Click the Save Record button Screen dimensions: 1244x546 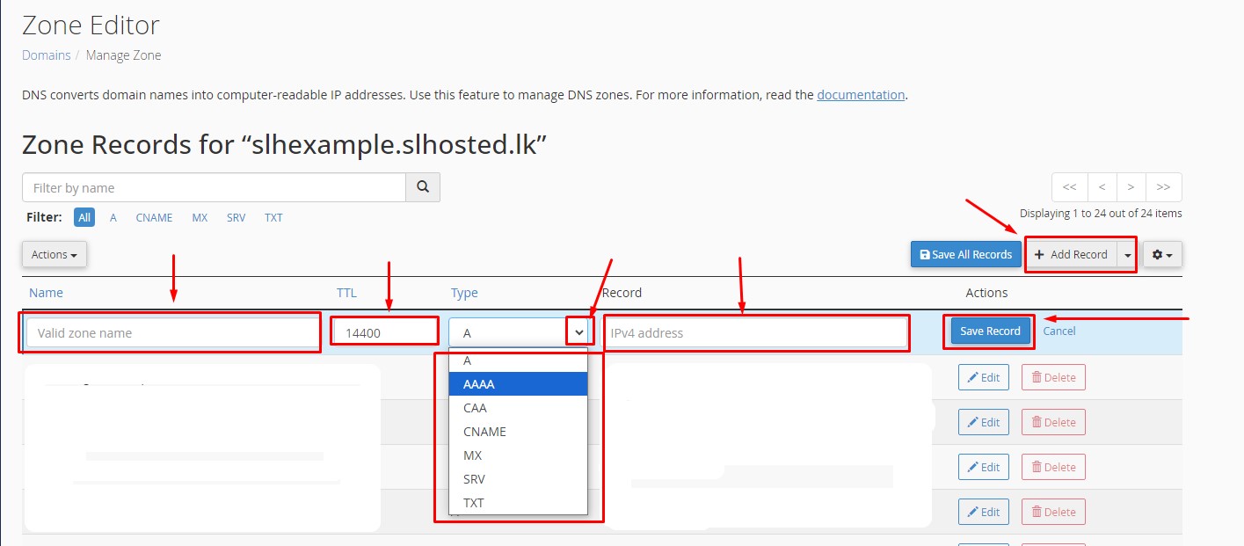990,331
